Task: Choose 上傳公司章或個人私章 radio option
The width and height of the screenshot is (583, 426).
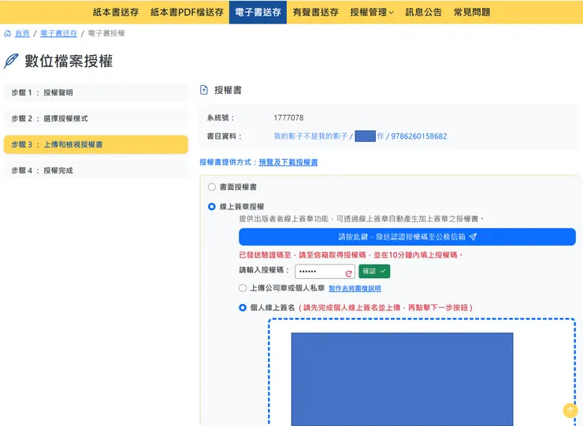Action: [x=243, y=288]
